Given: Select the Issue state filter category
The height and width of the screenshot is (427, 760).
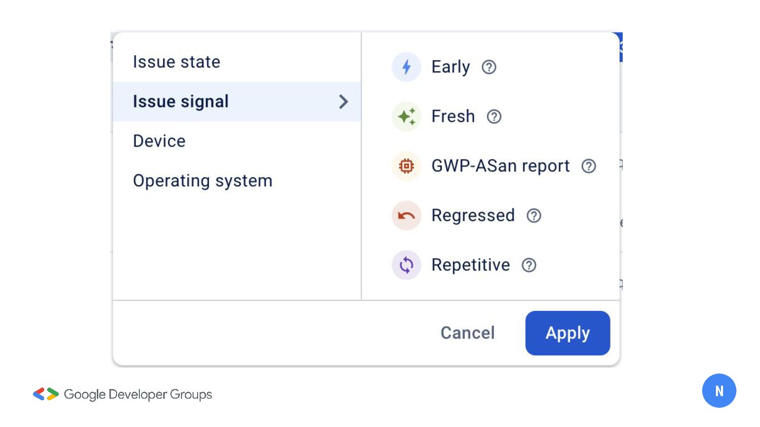Looking at the screenshot, I should [x=176, y=62].
